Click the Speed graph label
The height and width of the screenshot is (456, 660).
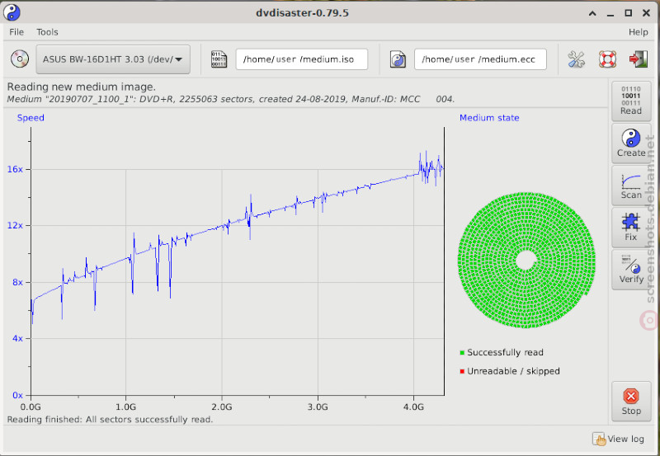pos(31,118)
